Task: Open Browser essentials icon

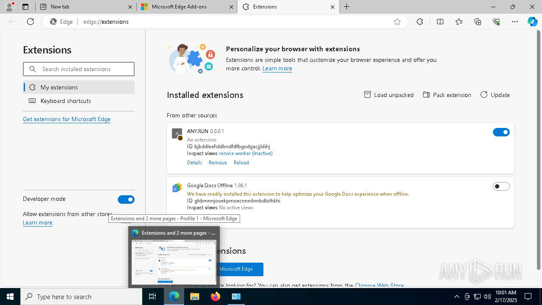Action: pos(496,22)
